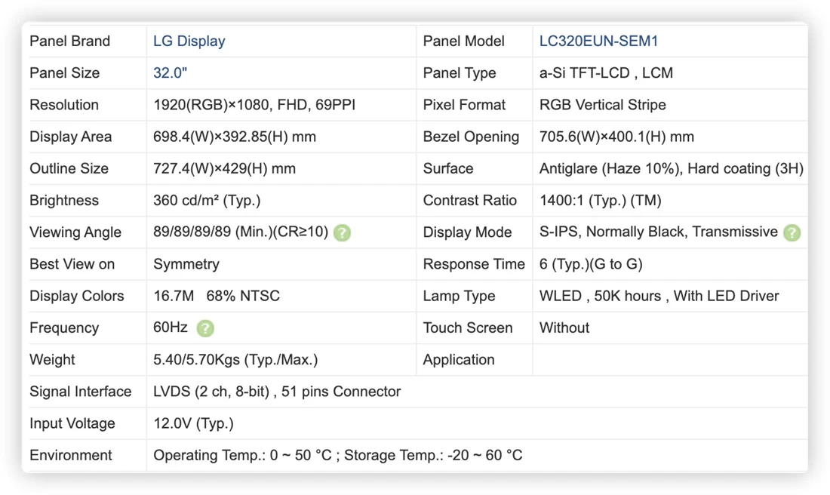Screen dimensions: 830x495
Task: Select the '12.0V (Typ.)' input voltage value
Action: pos(193,423)
